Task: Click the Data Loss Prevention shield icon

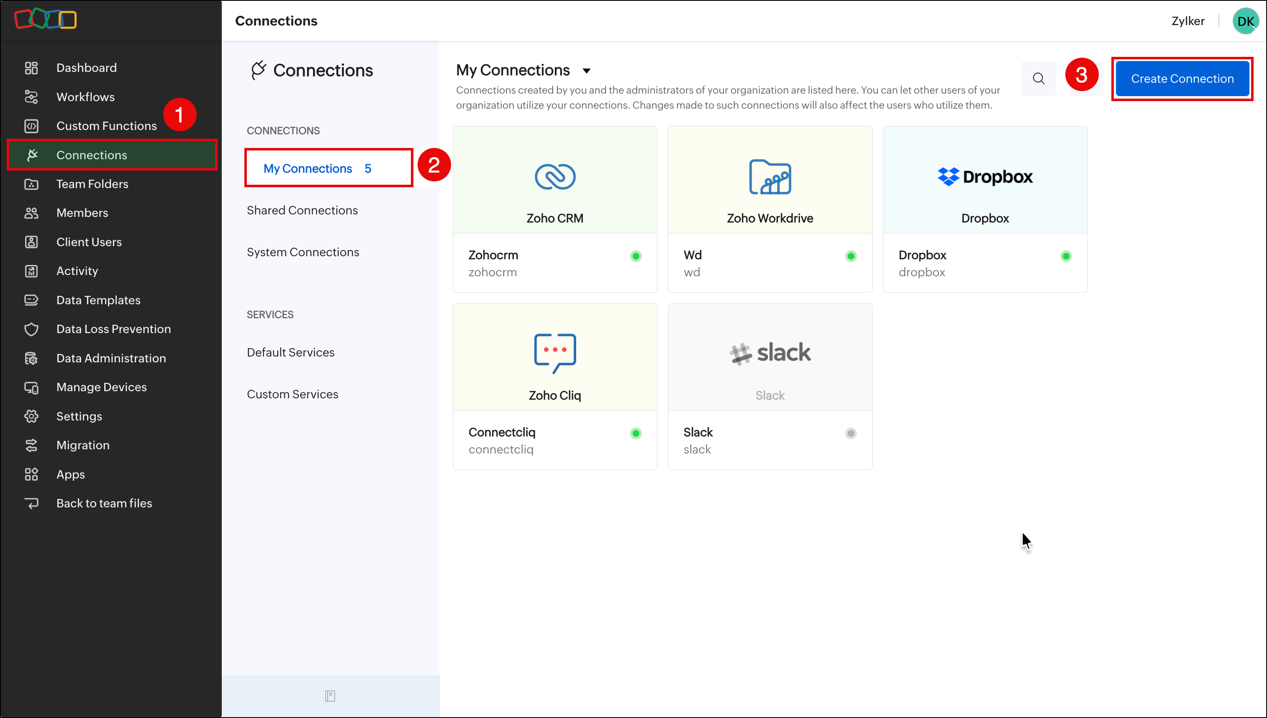Action: click(31, 329)
